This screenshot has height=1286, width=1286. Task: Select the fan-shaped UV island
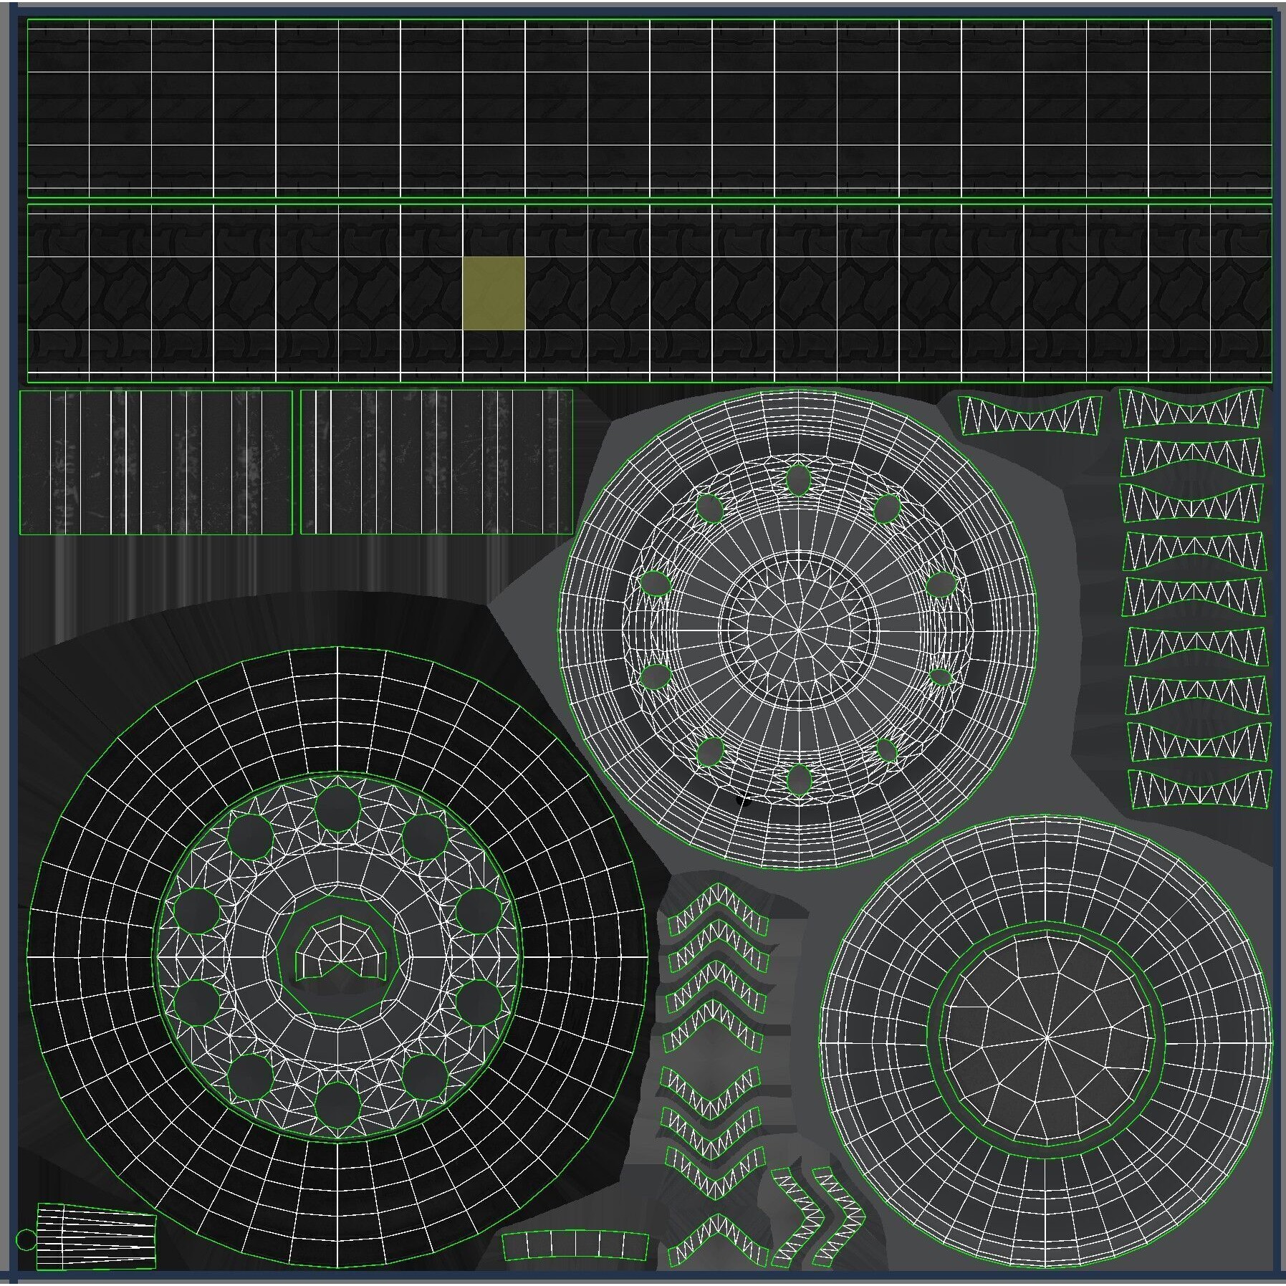point(97,1247)
